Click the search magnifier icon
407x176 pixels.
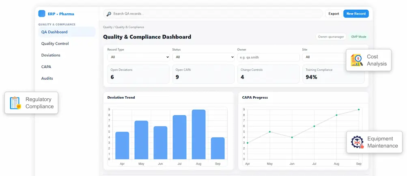coord(109,14)
